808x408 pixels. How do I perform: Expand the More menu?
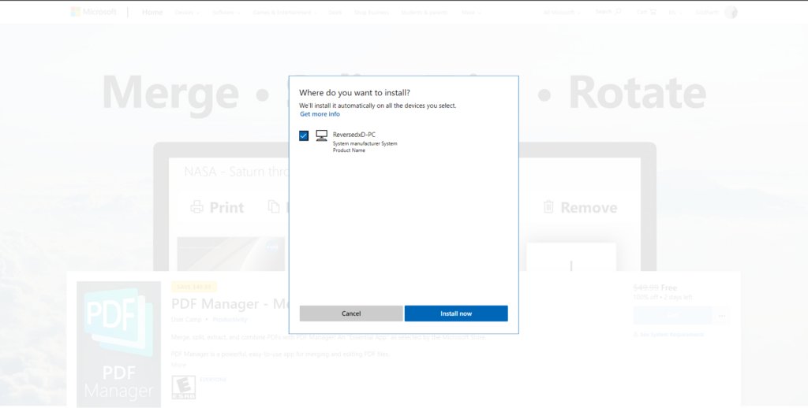click(471, 13)
